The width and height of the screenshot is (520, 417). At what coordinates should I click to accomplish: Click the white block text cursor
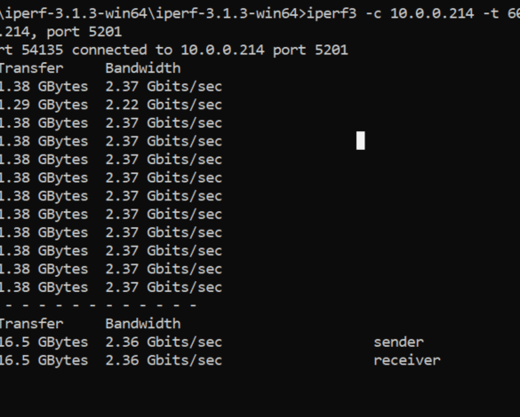point(361,141)
